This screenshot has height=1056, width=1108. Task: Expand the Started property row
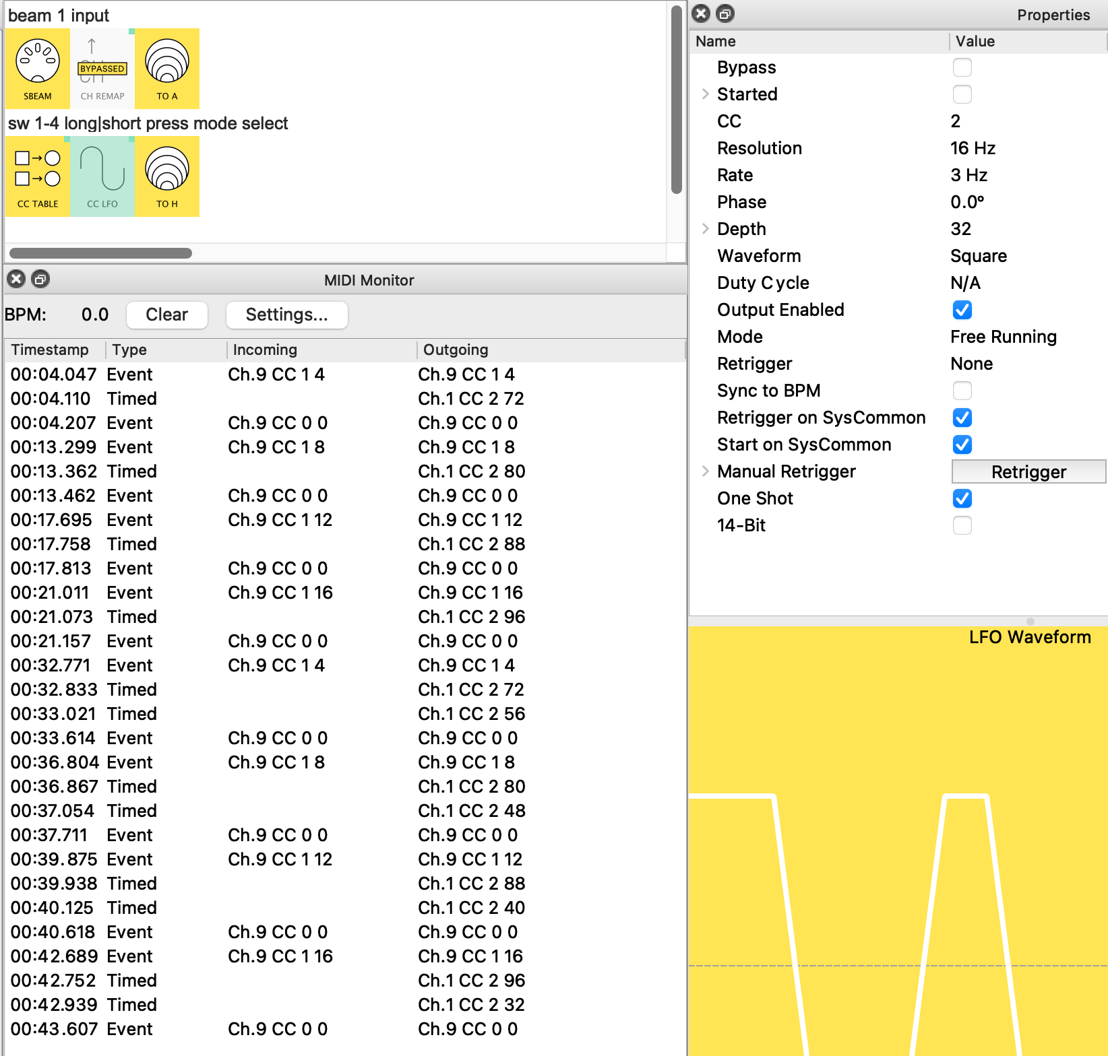(x=705, y=94)
